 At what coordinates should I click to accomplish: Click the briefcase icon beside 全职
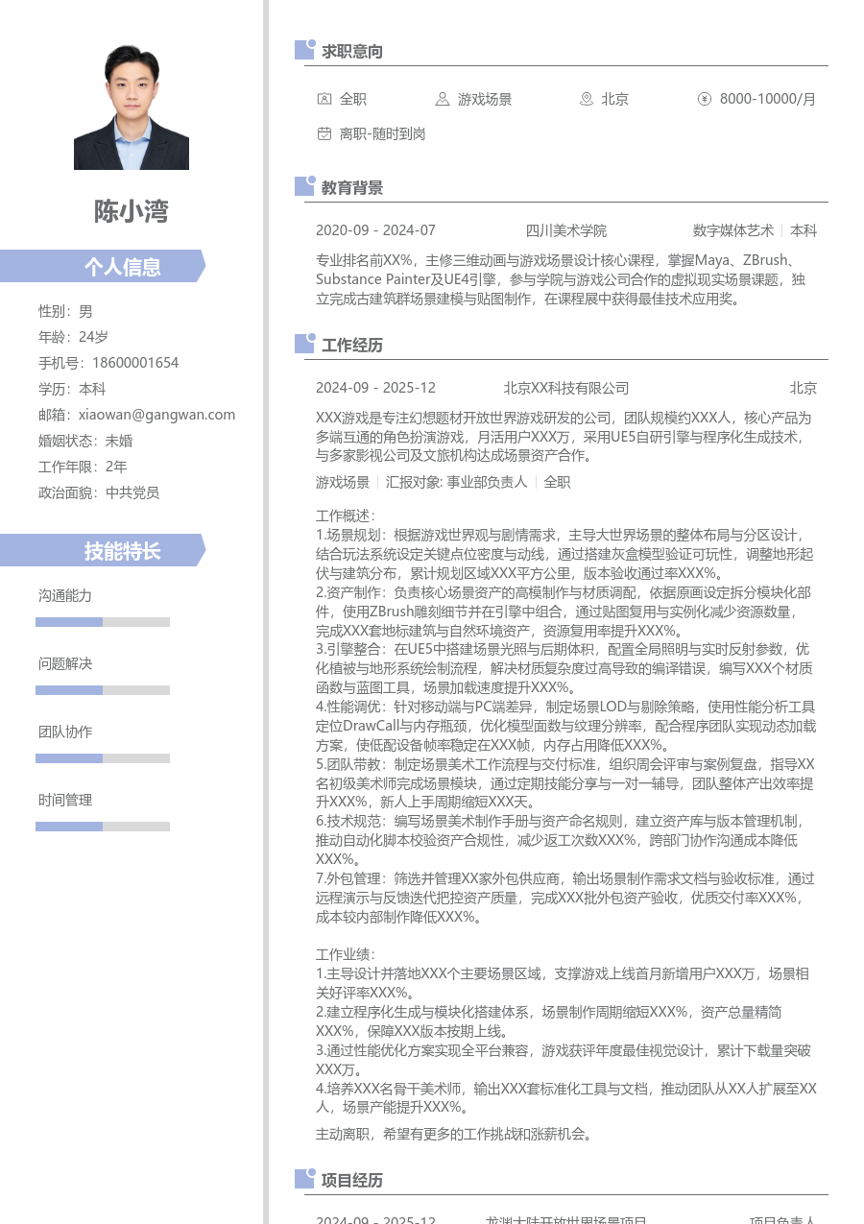(x=324, y=99)
